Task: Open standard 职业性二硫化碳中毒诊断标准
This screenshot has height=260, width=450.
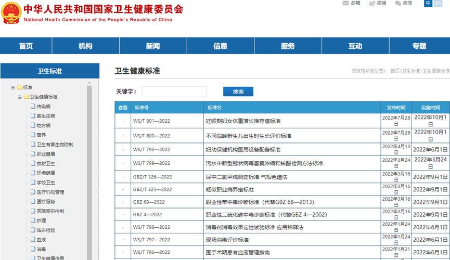Action: pyautogui.click(x=266, y=215)
